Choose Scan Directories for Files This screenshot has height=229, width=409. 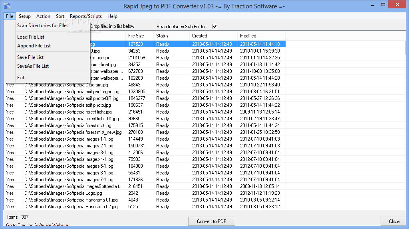tap(47, 25)
